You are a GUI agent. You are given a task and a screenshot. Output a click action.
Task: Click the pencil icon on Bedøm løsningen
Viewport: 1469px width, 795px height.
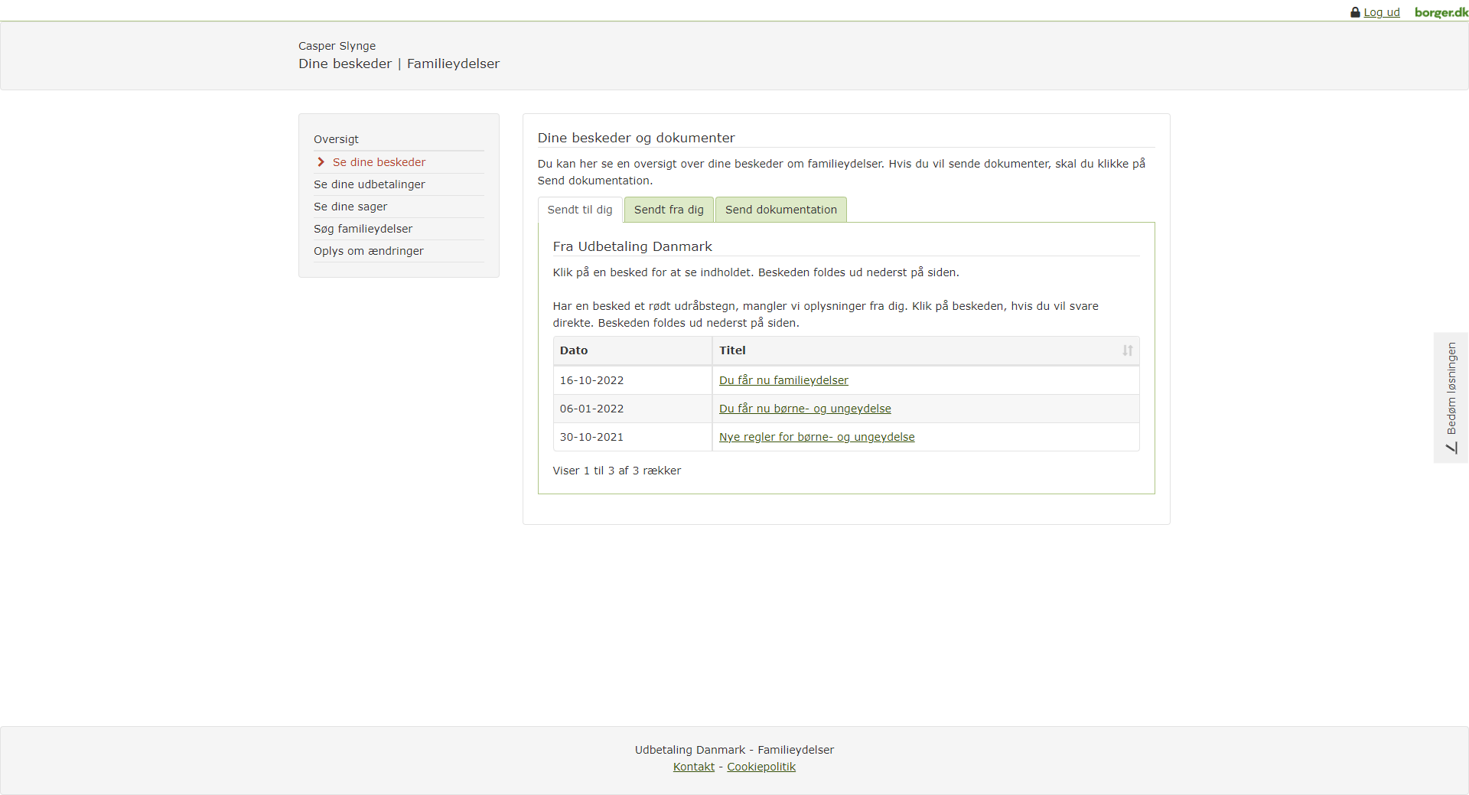[x=1451, y=448]
